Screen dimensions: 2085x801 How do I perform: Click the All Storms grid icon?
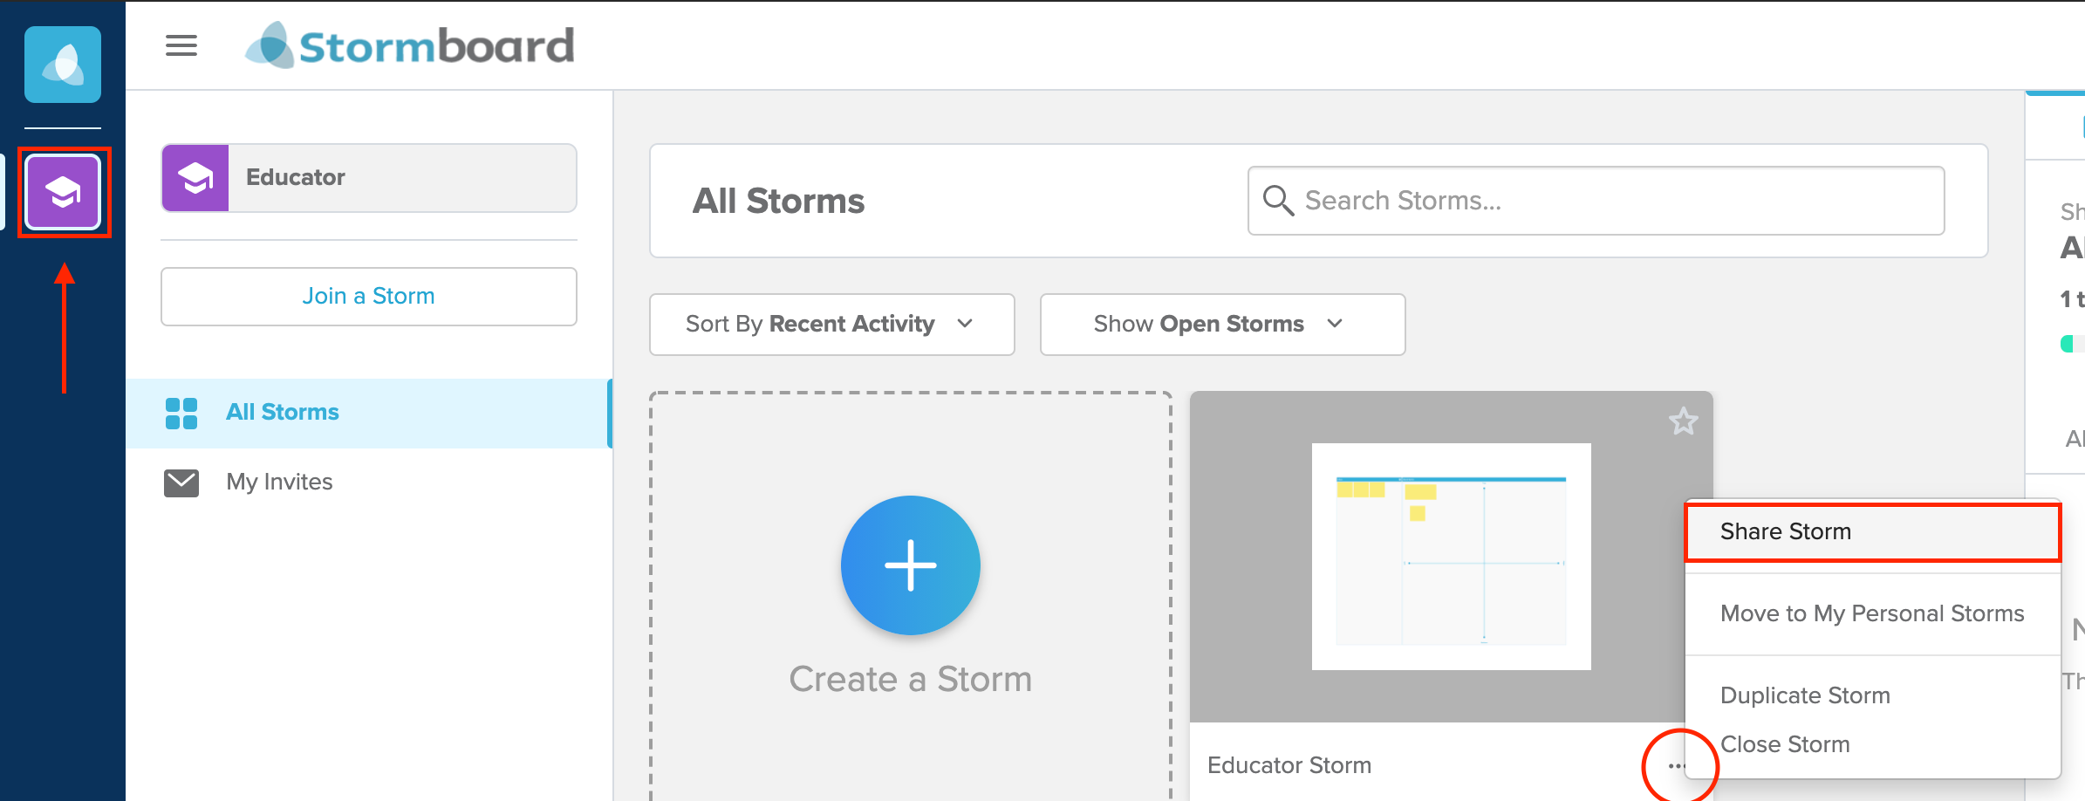(181, 413)
